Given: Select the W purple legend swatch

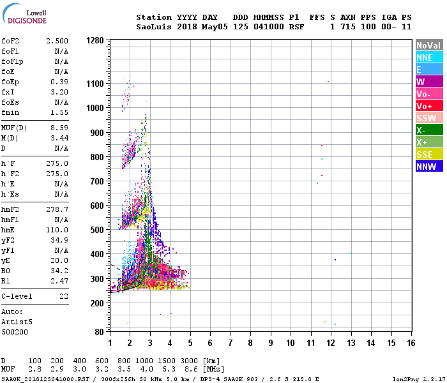Looking at the screenshot, I should coord(429,82).
